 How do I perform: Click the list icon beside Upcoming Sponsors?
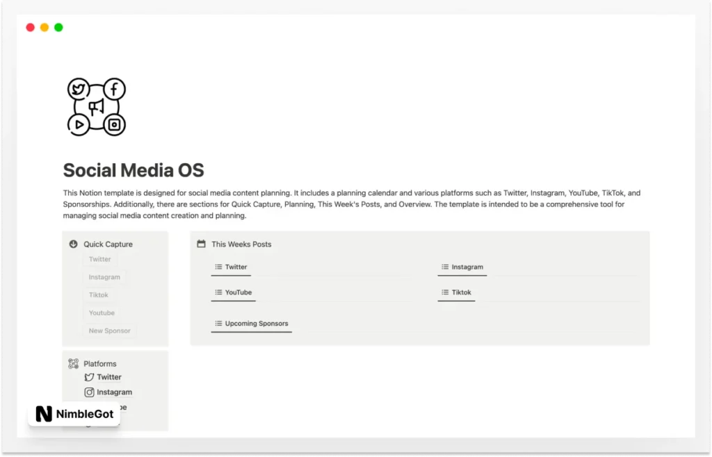point(218,323)
